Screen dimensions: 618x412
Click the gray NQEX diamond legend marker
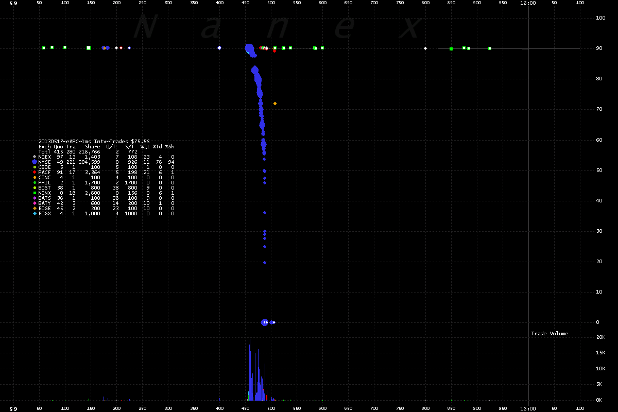pyautogui.click(x=34, y=157)
